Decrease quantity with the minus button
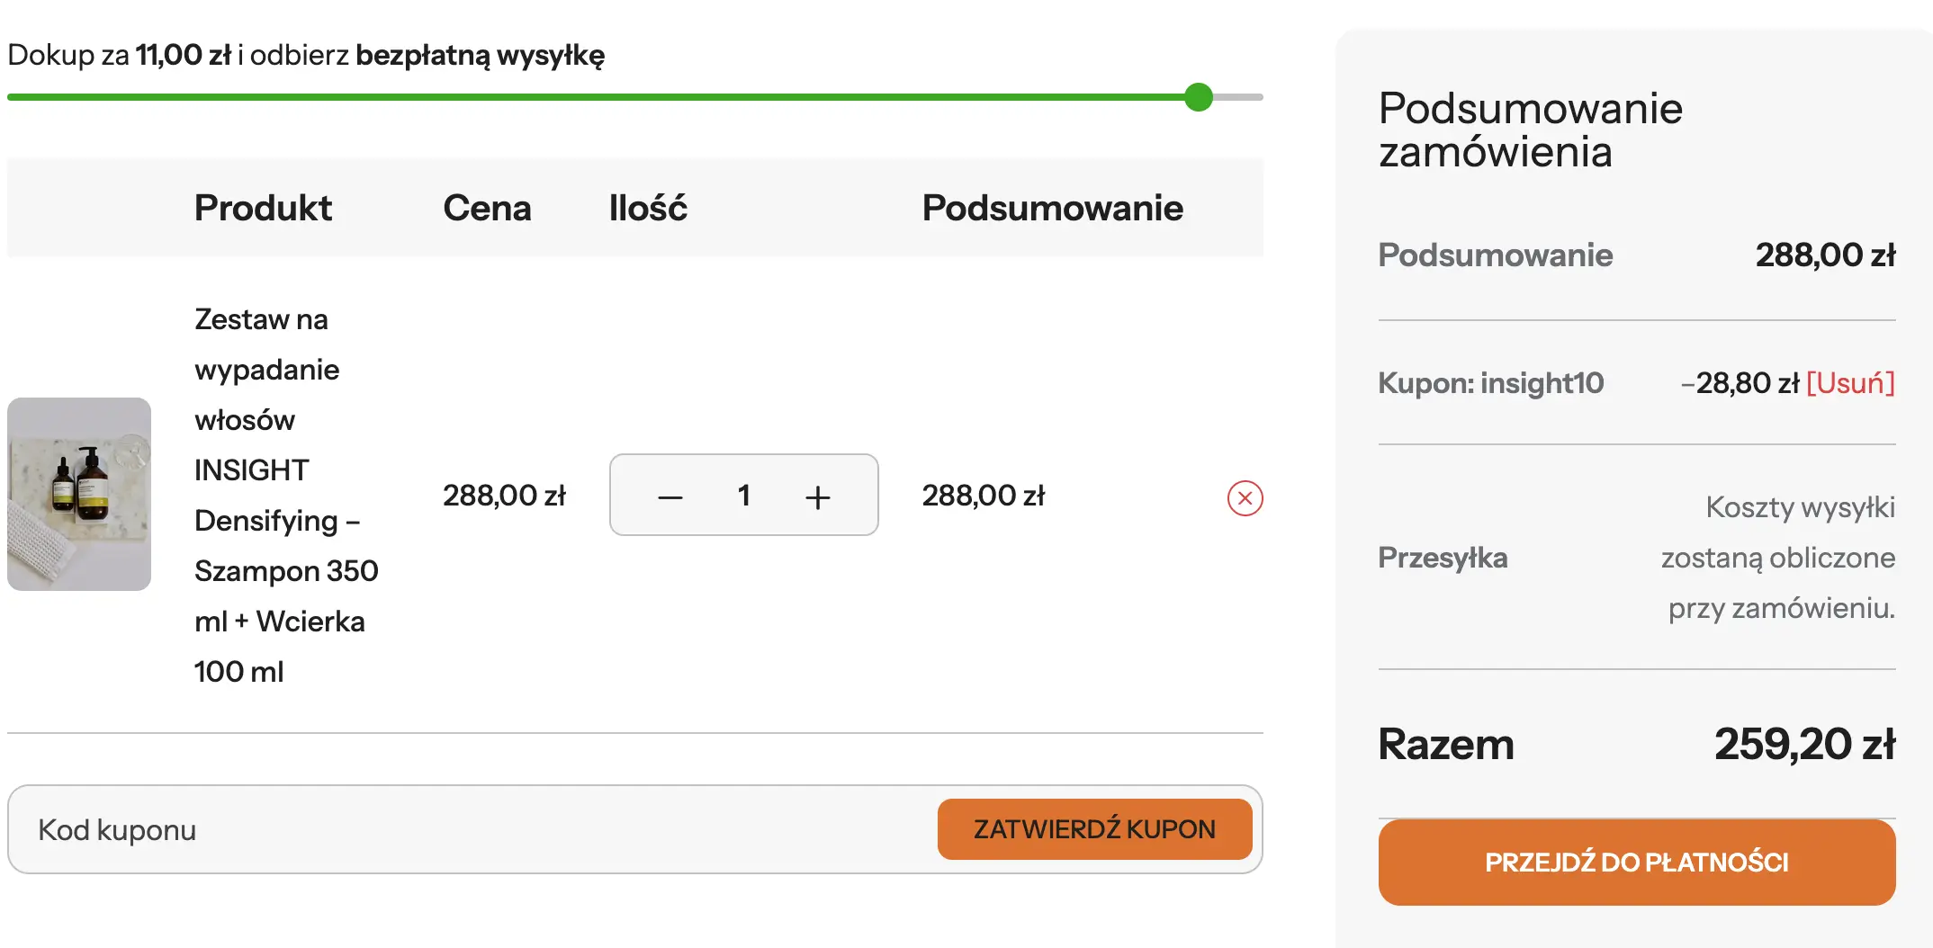Screen dimensions: 1933x948 click(670, 496)
